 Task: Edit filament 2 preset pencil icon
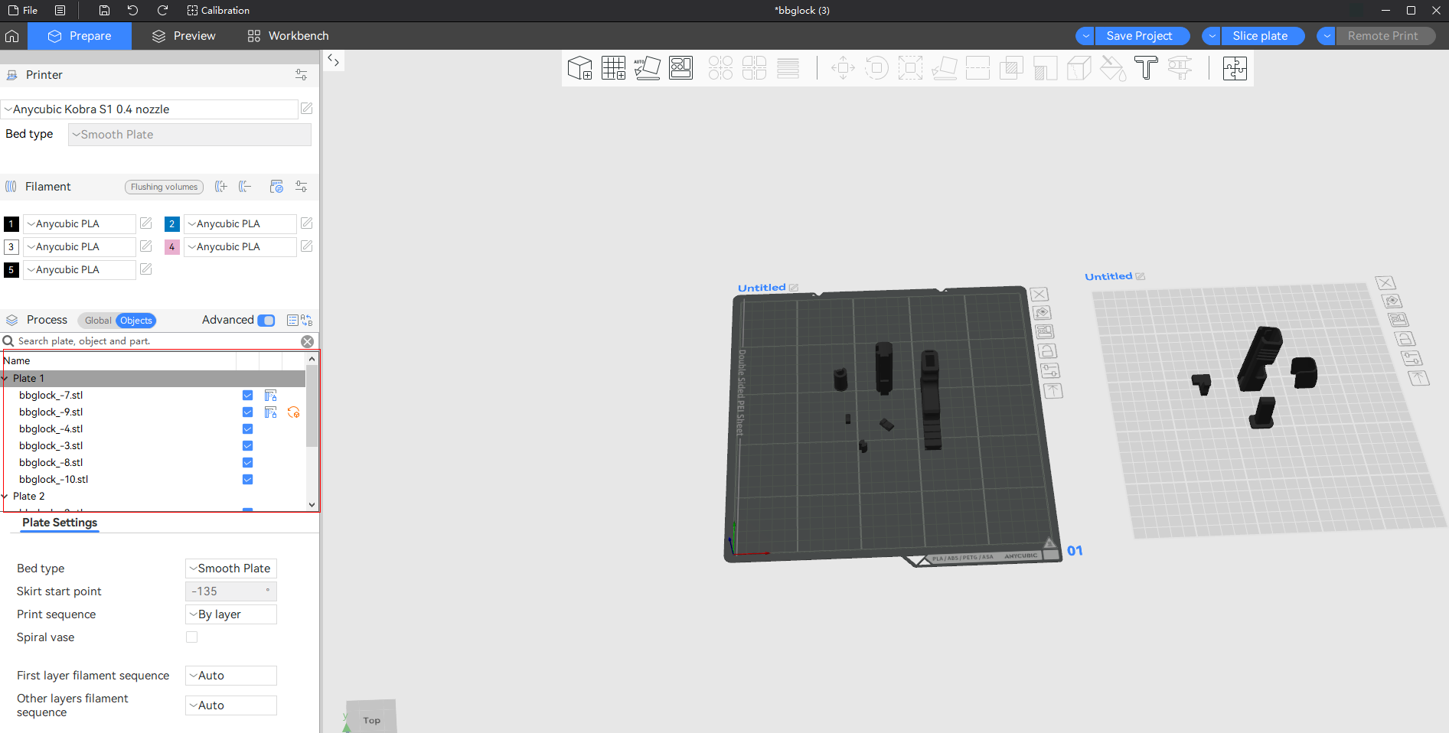point(306,223)
